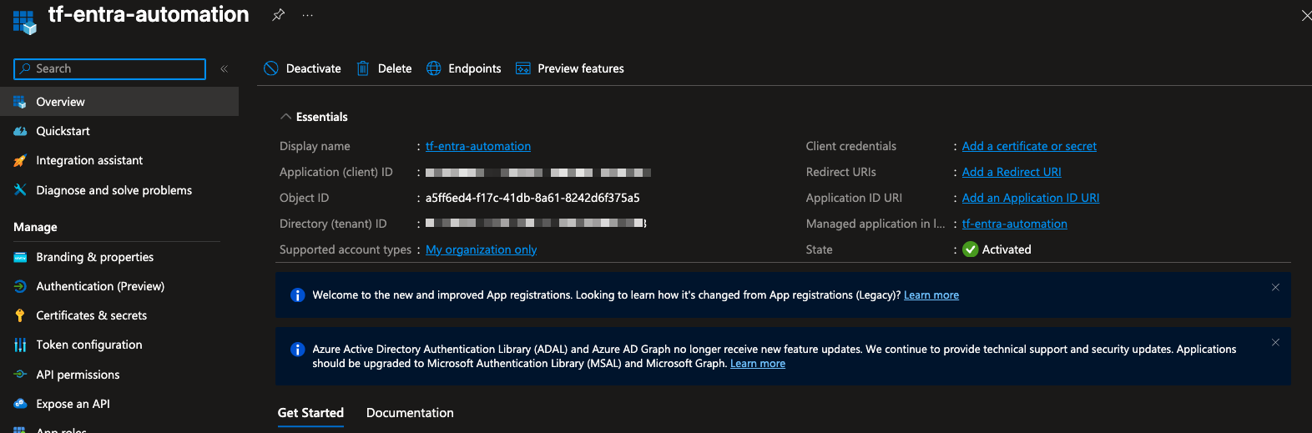Click the Delete trash icon

[363, 68]
